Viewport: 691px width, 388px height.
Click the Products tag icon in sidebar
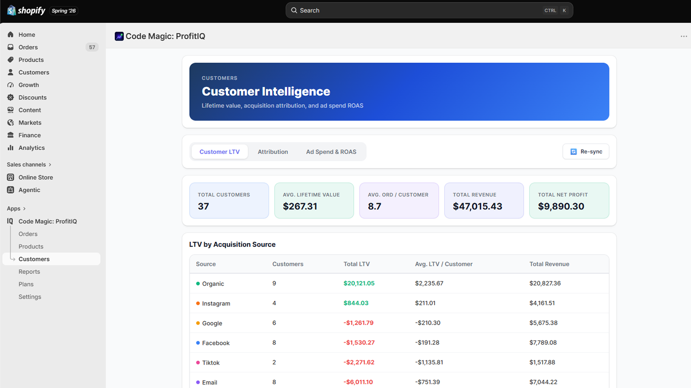[x=11, y=59]
